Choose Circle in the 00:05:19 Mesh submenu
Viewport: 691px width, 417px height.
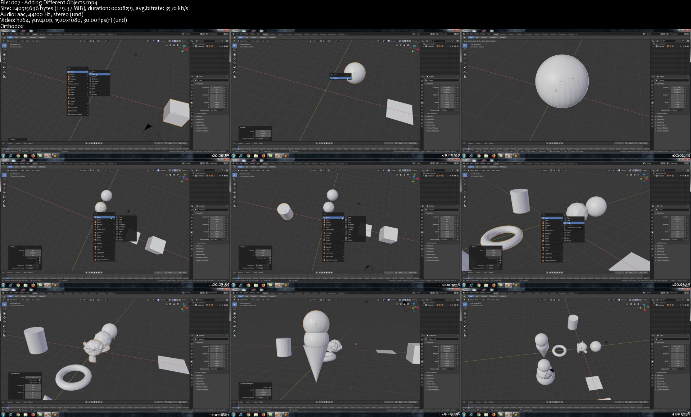click(573, 223)
